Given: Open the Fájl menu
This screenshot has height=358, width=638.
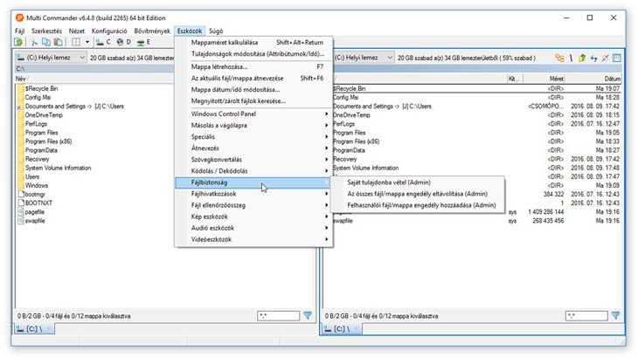Looking at the screenshot, I should tap(19, 31).
